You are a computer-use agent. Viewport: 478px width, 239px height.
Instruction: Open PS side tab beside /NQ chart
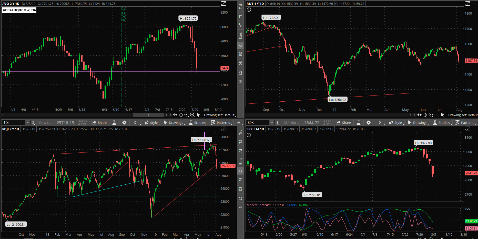pyautogui.click(x=240, y=54)
